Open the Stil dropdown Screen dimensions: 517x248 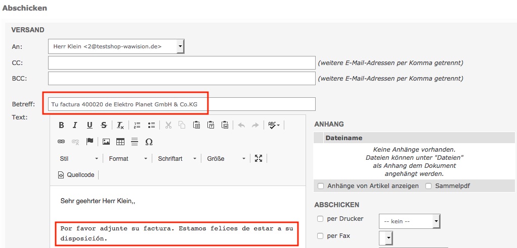78,158
